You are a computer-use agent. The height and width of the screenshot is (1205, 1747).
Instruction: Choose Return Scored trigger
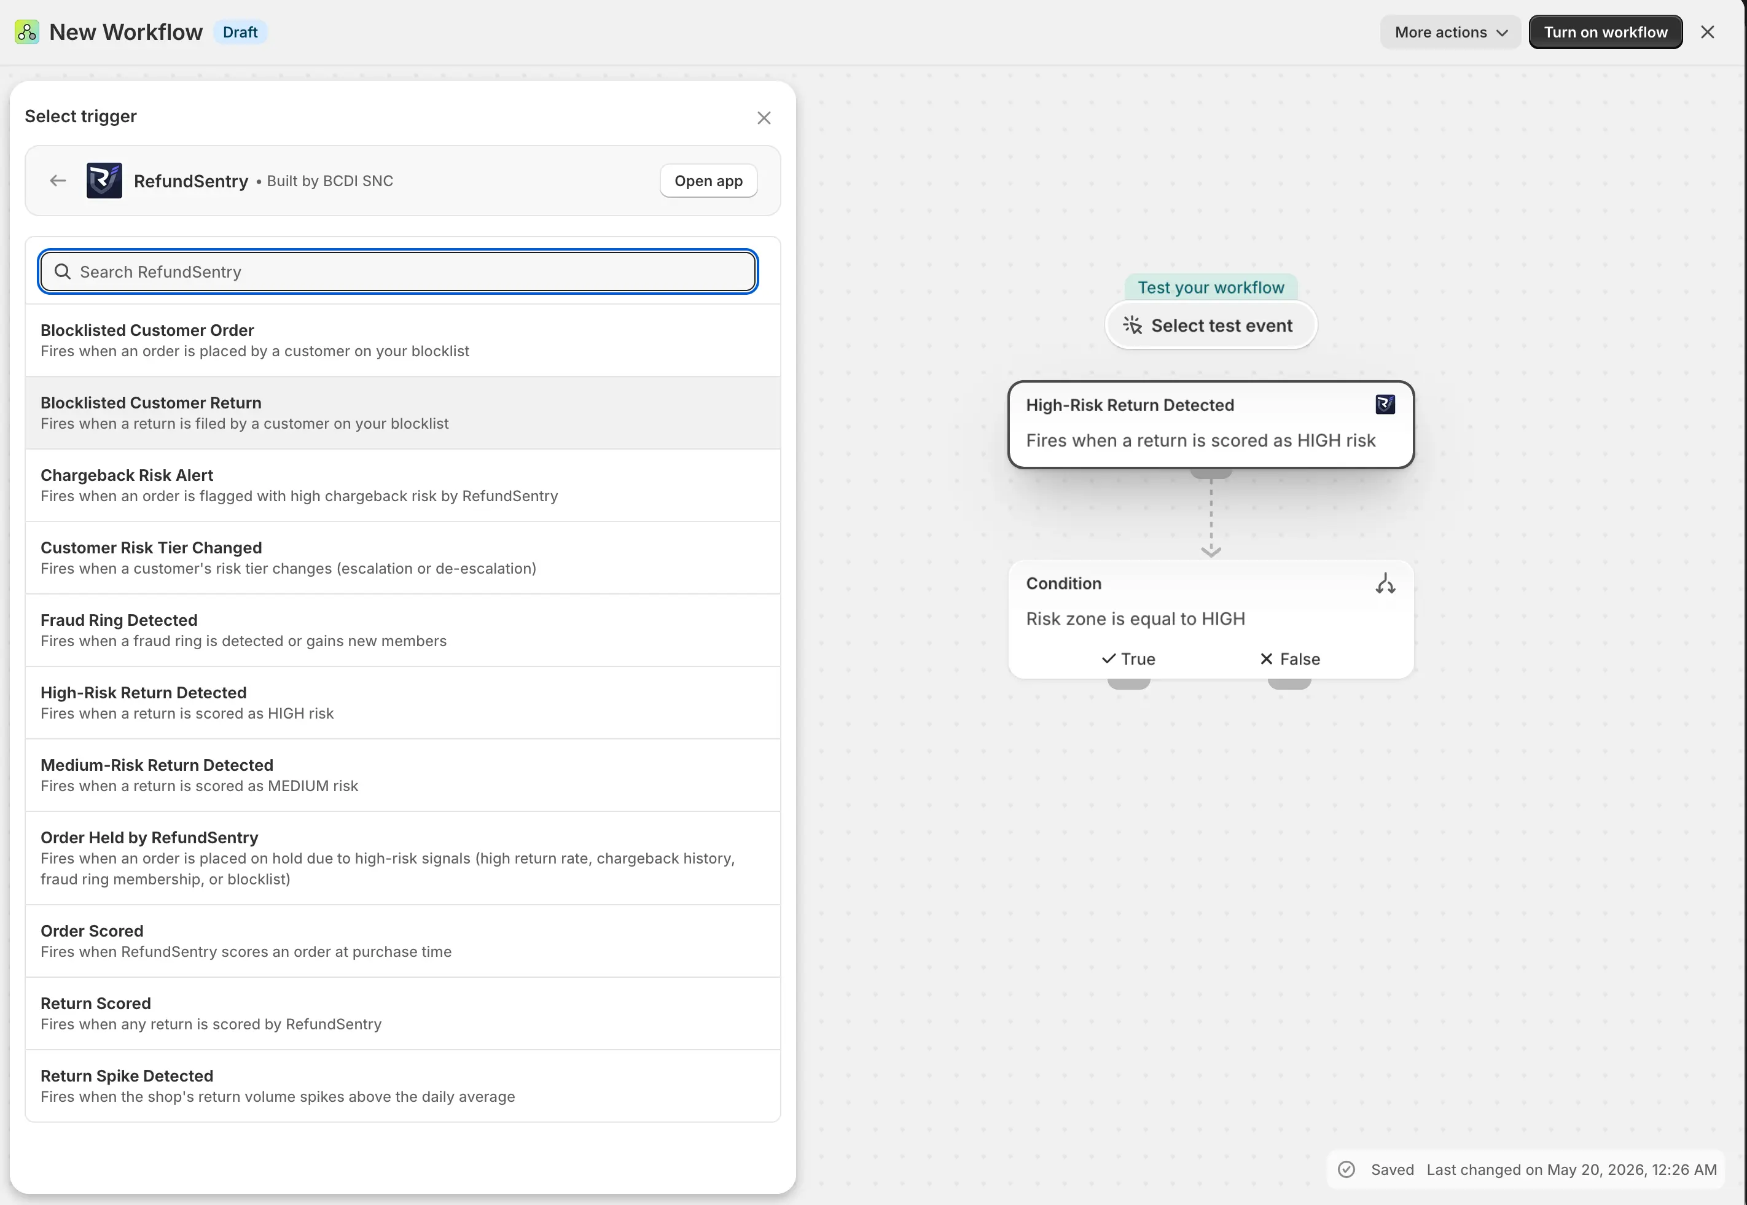pos(402,1014)
